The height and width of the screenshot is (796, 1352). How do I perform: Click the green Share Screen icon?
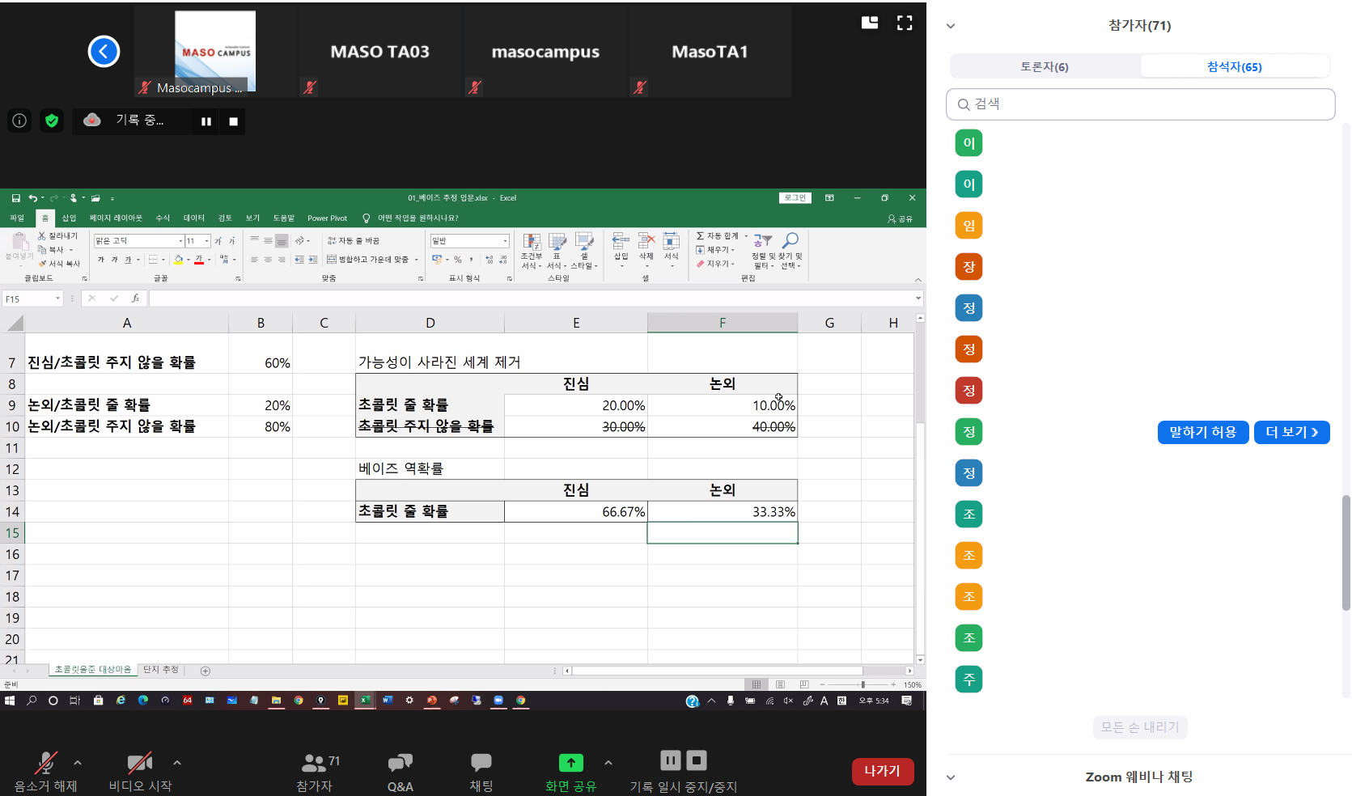click(x=570, y=763)
